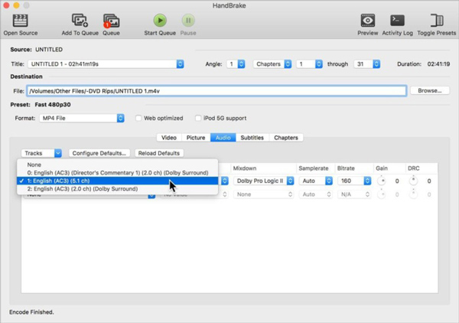Click the Bitrate column header
The width and height of the screenshot is (459, 323).
point(346,168)
